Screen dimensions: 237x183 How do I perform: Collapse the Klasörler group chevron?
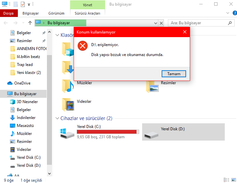coord(57,35)
